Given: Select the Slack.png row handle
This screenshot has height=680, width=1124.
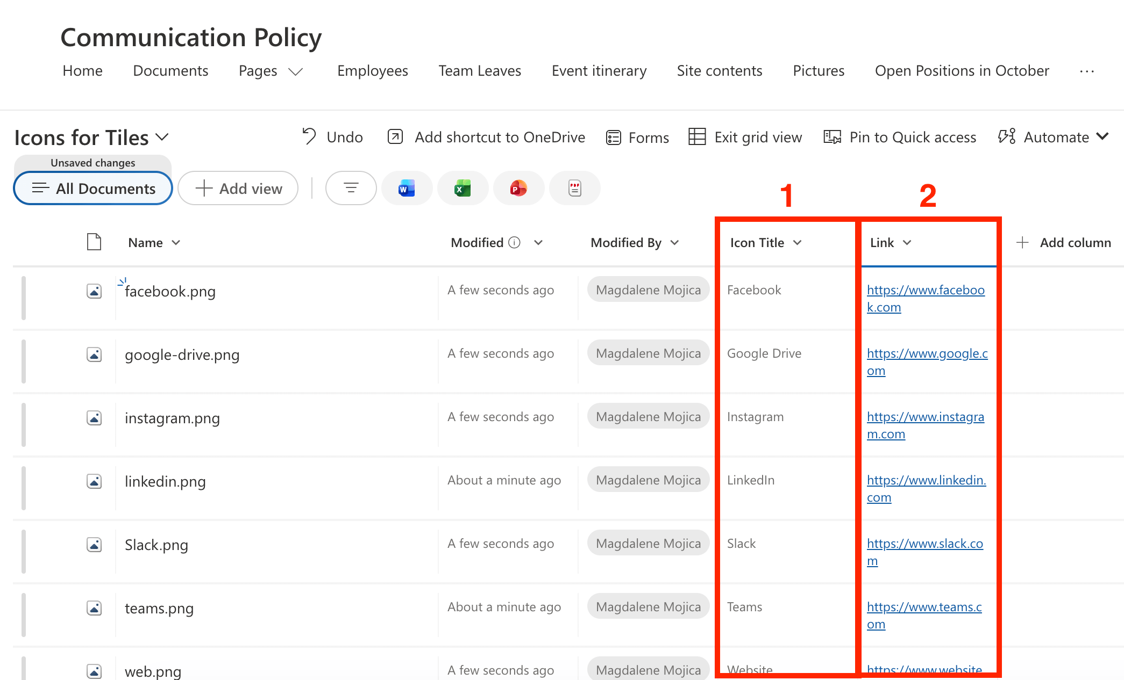Looking at the screenshot, I should (x=24, y=552).
